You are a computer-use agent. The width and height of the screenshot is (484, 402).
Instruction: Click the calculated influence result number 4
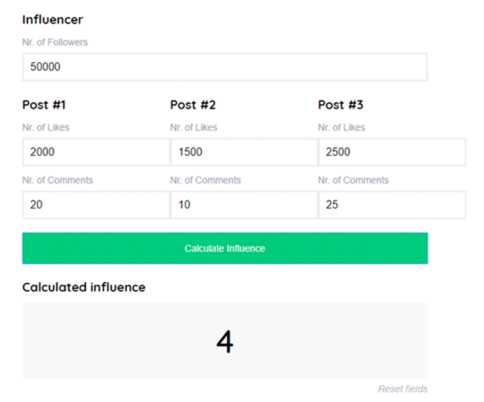225,342
